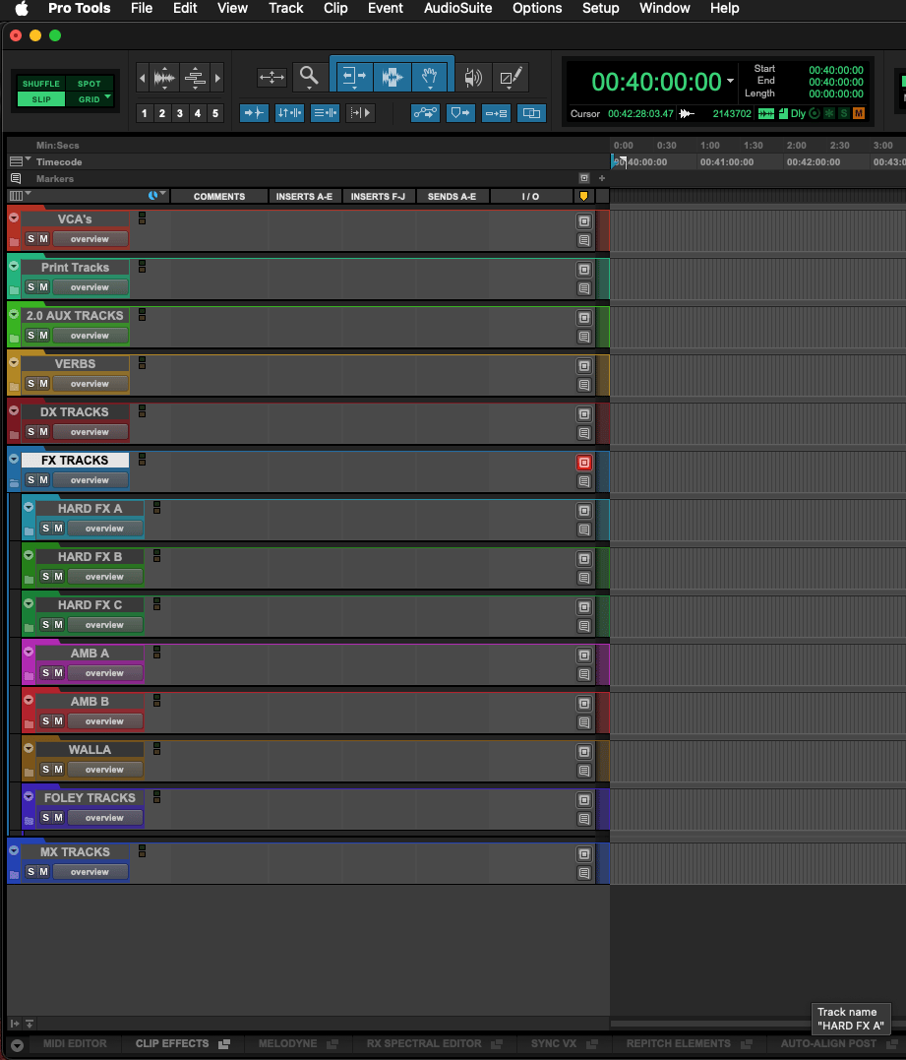Click the HARD FX C track name
Viewport: 906px width, 1060px height.
(90, 605)
